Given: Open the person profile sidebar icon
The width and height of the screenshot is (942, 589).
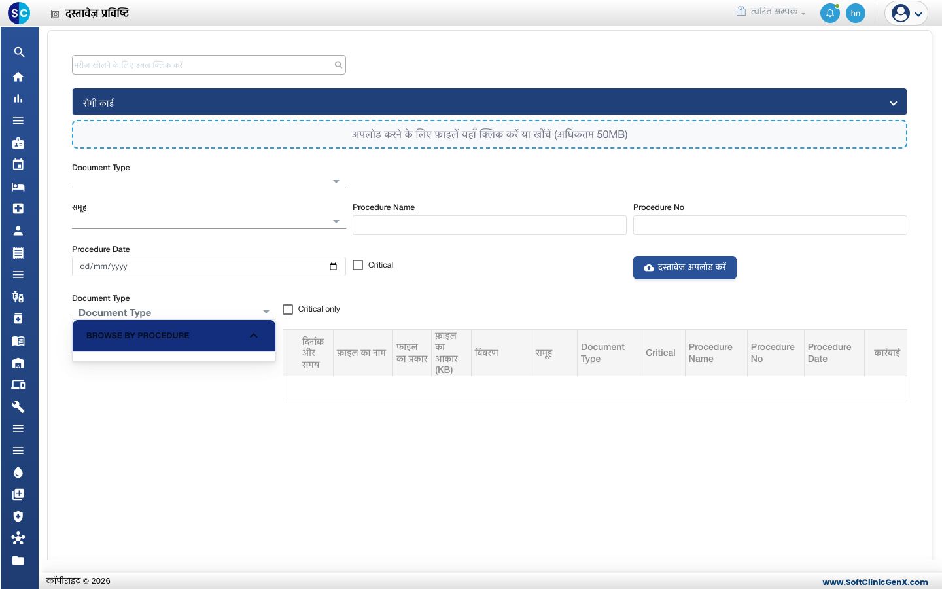Looking at the screenshot, I should tap(18, 231).
